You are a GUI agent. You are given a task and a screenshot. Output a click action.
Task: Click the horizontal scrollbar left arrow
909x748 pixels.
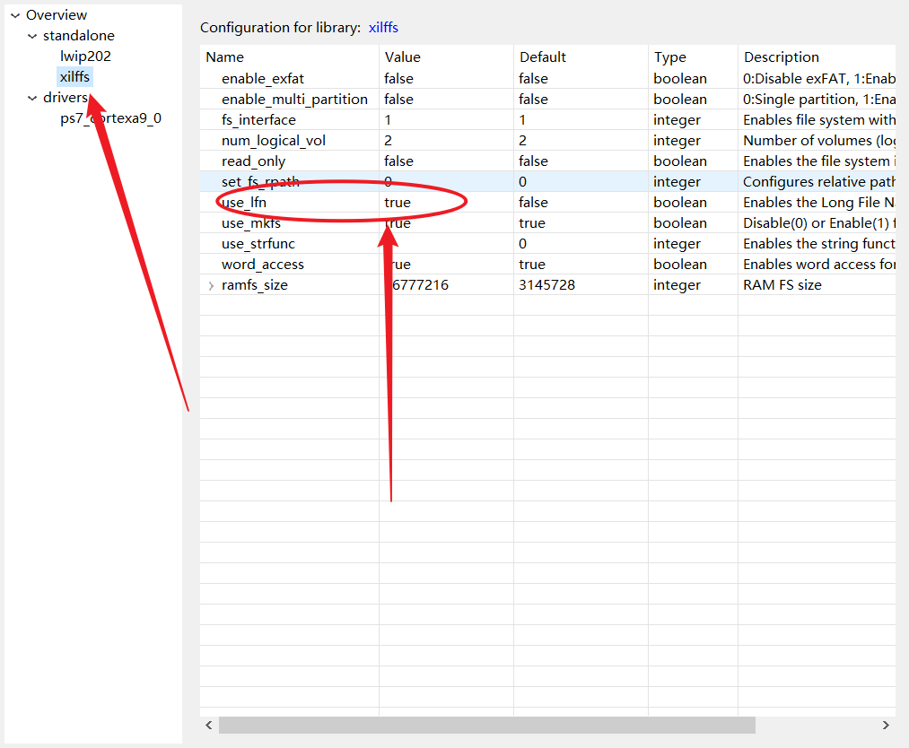[x=209, y=725]
